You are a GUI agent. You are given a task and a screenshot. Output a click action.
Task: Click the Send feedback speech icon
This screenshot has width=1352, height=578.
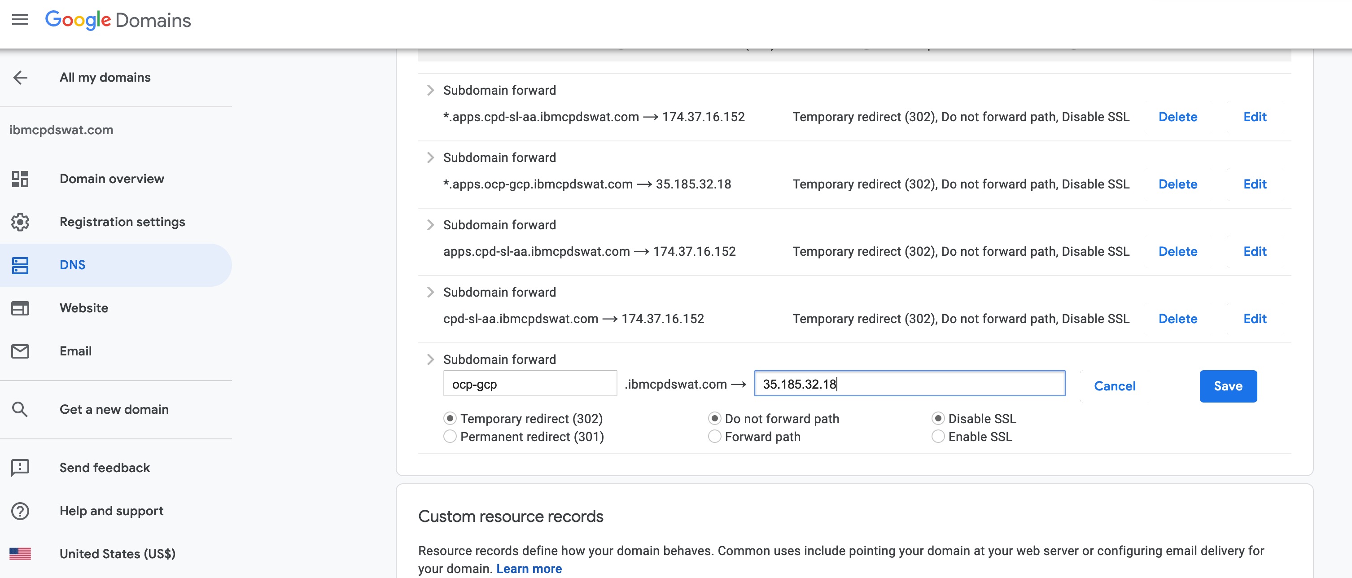(x=20, y=468)
